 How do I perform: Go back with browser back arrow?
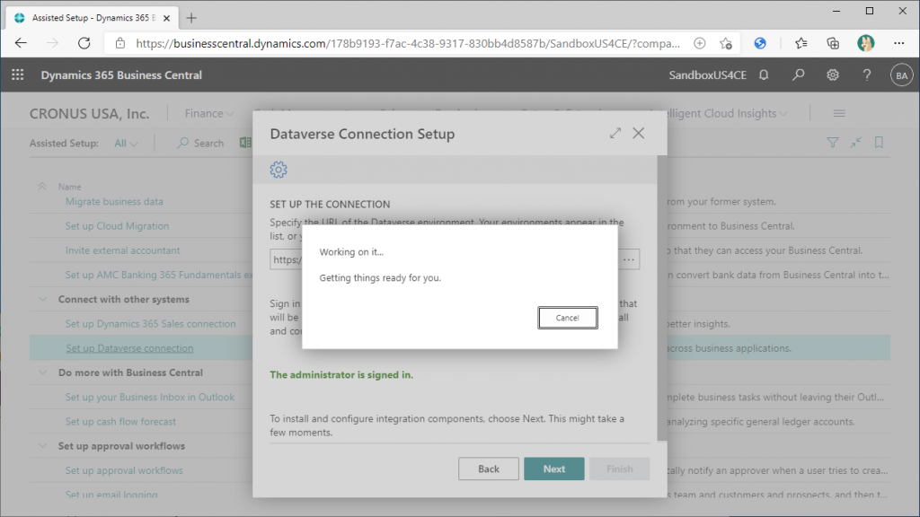point(22,43)
